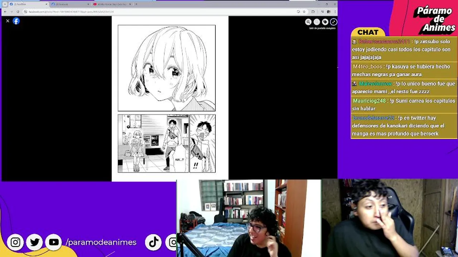Screen dimensions: 458x257
Task: Click the large manga girl portrait panel
Action: tap(167, 68)
